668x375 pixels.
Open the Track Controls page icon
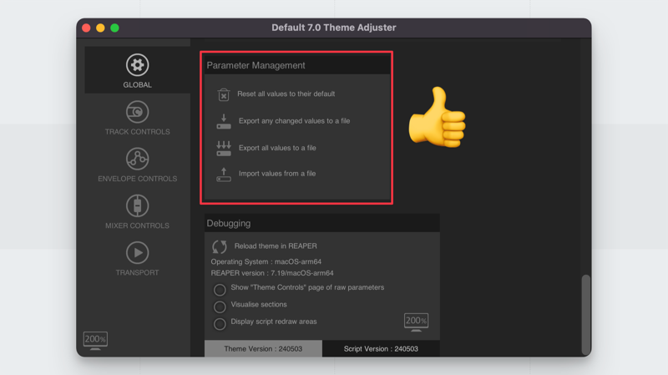pyautogui.click(x=137, y=112)
